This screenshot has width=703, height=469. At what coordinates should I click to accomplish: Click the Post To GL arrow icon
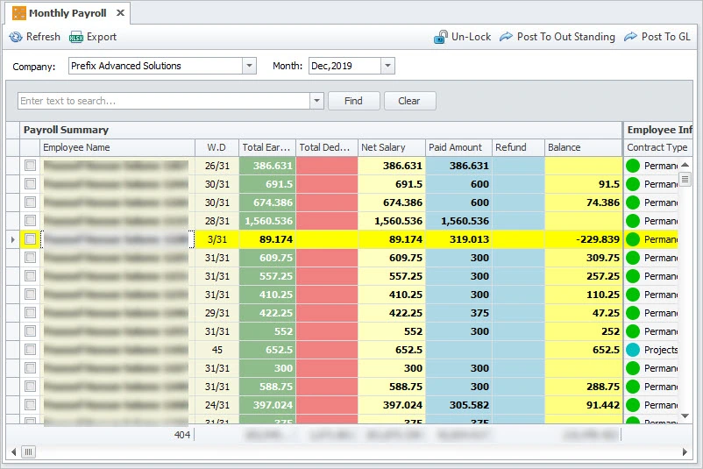pos(631,37)
